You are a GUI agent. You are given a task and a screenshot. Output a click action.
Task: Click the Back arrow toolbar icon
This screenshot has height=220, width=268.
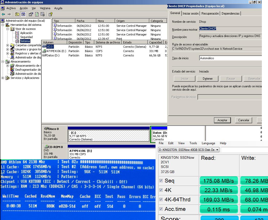point(3,15)
